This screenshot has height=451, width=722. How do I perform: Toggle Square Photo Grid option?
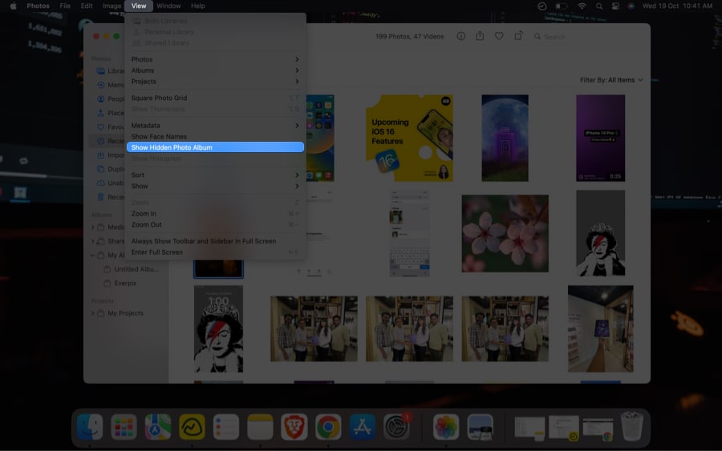215,98
